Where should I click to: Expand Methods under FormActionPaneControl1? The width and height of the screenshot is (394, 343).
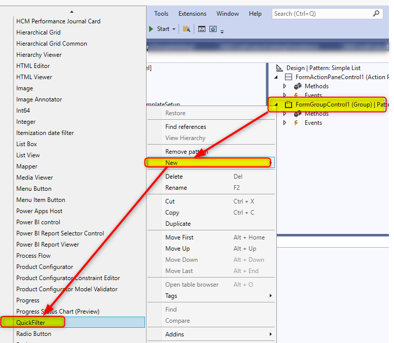pos(284,86)
